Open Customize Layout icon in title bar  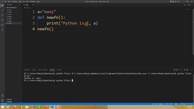pyautogui.click(x=179, y=2)
